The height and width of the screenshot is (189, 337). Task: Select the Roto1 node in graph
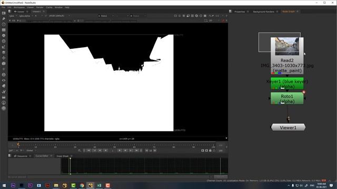287,98
